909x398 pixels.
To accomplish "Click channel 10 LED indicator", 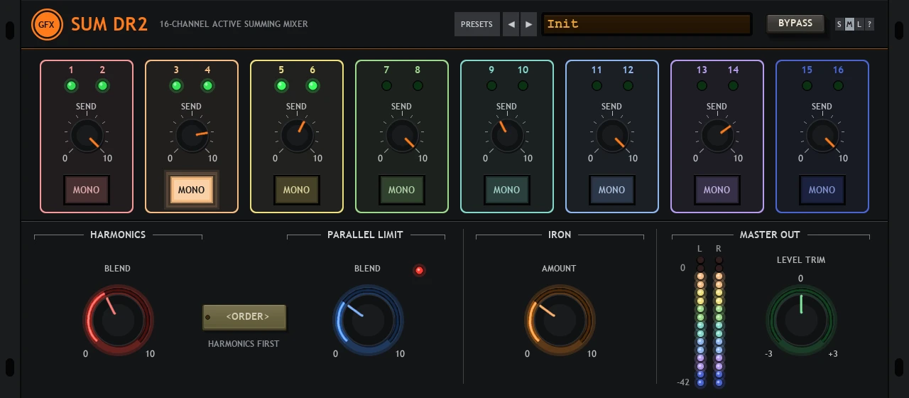I will tap(523, 86).
